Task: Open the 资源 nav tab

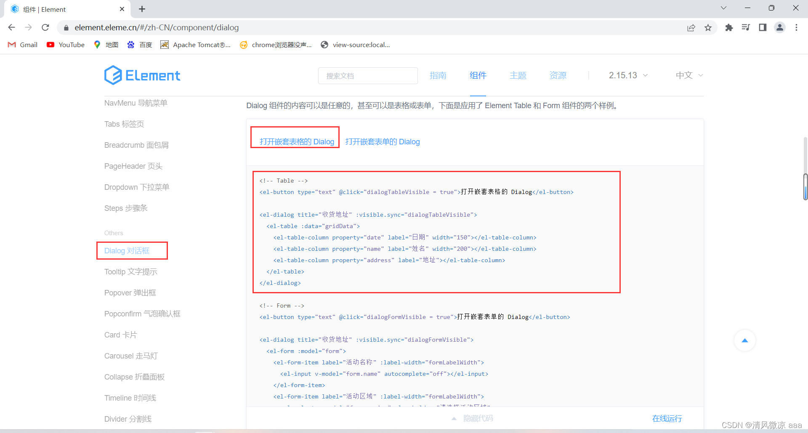Action: [x=558, y=75]
